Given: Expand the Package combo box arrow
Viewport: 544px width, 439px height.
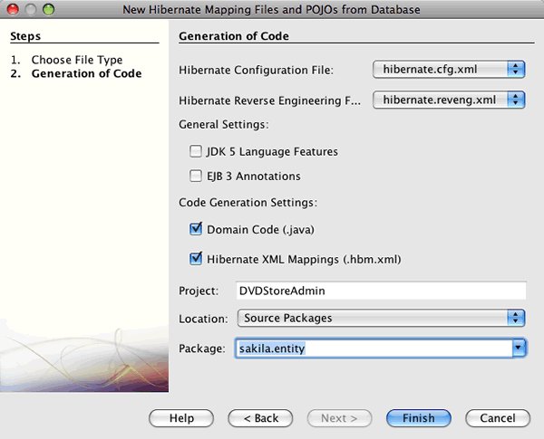Looking at the screenshot, I should 519,348.
